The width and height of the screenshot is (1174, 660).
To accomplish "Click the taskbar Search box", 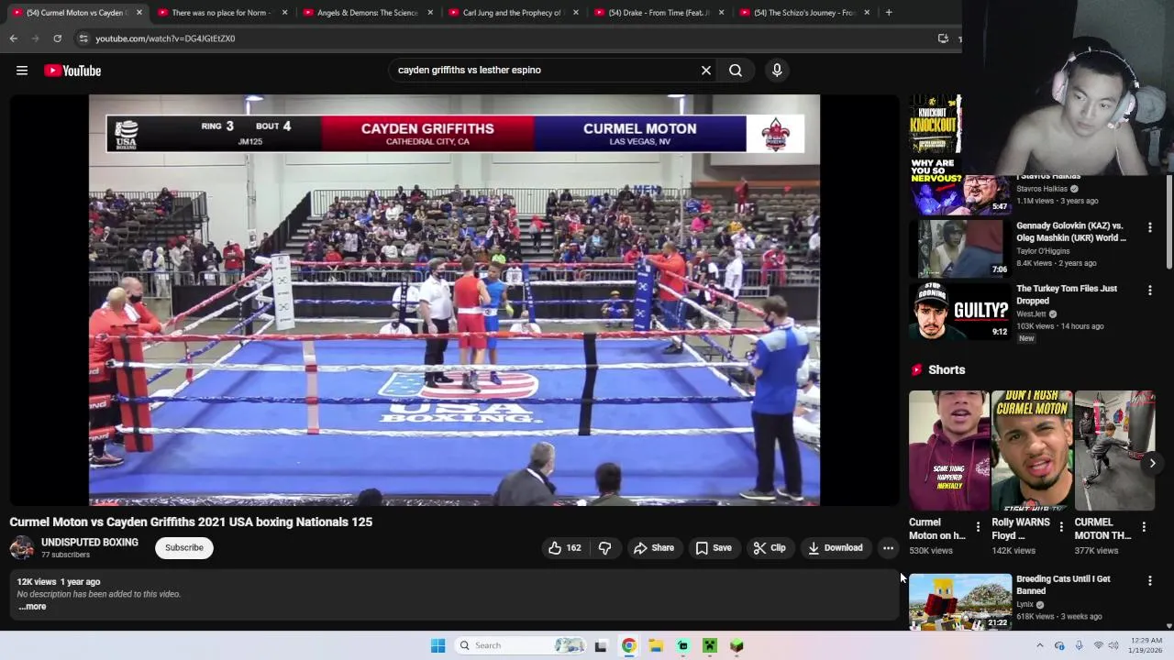I will (520, 645).
